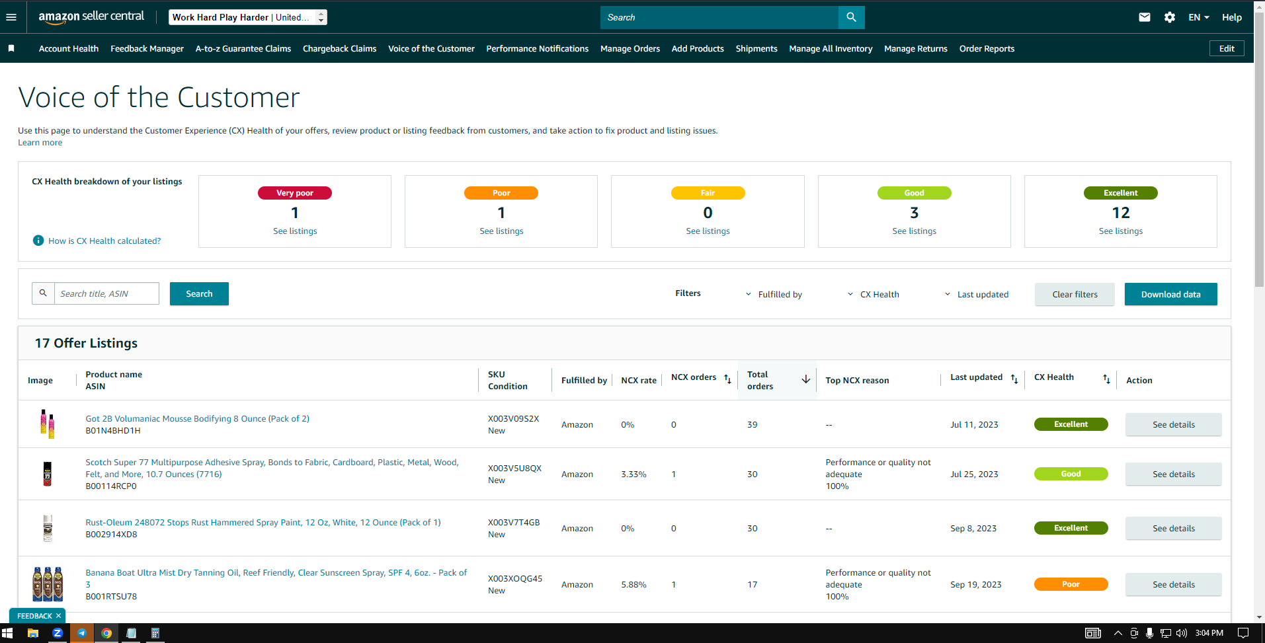
Task: Open the hamburger navigation menu
Action: (x=11, y=17)
